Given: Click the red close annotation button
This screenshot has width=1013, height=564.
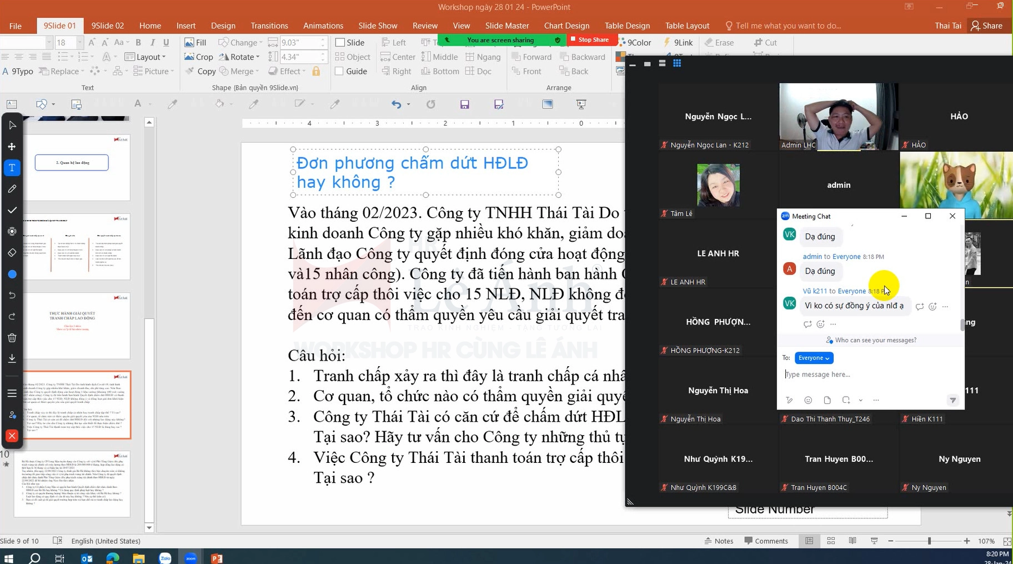Looking at the screenshot, I should (x=12, y=436).
